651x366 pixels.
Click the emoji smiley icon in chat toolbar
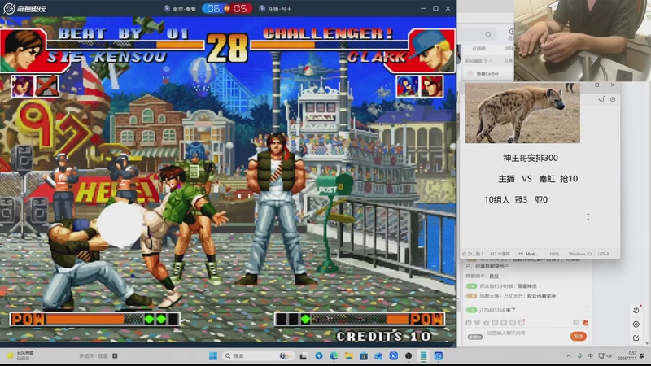click(469, 322)
